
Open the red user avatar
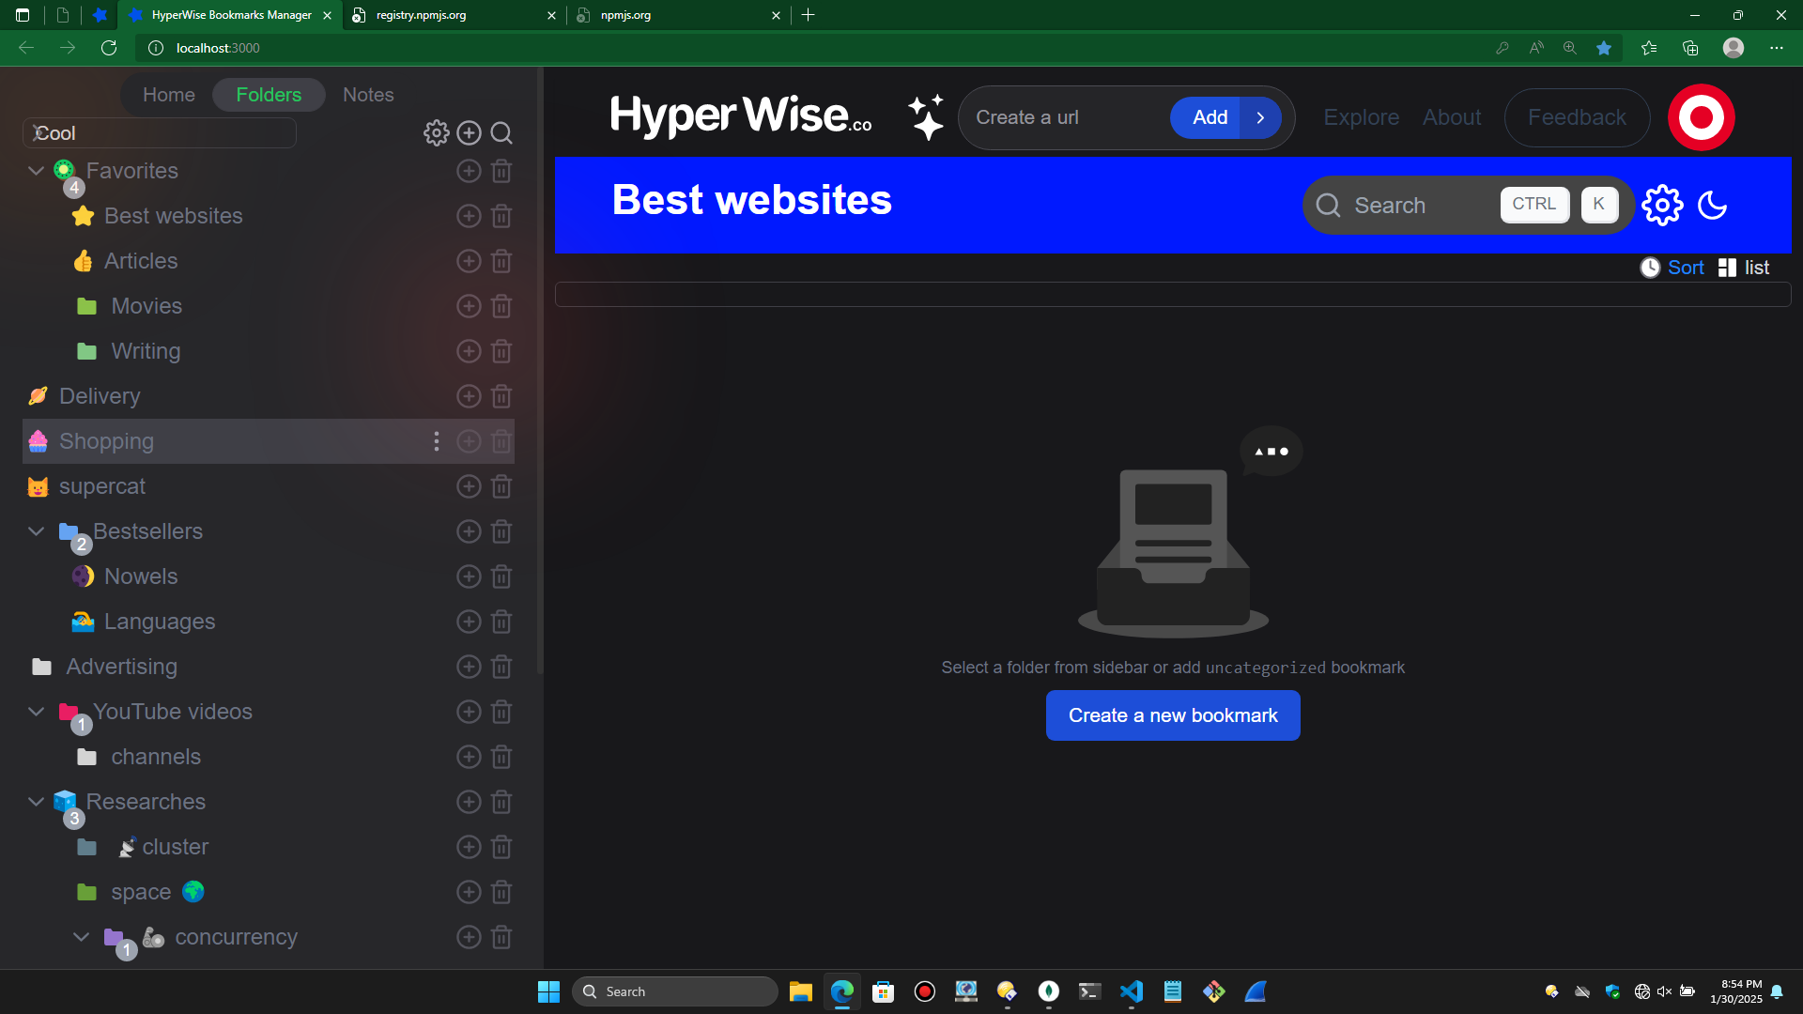[x=1701, y=117]
